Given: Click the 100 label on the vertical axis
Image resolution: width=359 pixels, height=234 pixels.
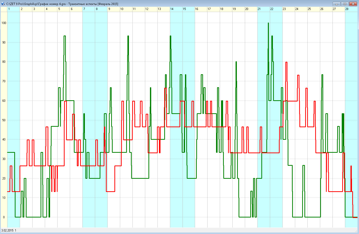Looking at the screenshot, I should (x=4, y=23).
